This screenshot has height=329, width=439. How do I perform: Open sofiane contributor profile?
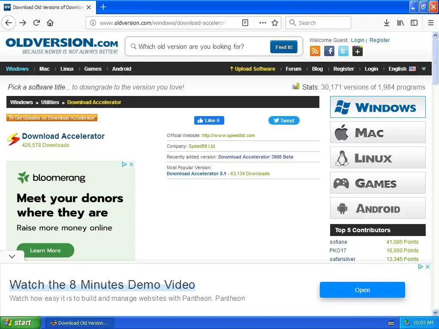(x=338, y=242)
